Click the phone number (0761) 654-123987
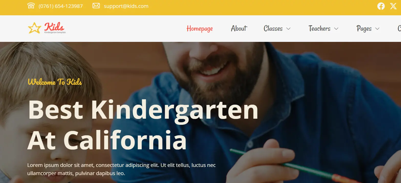This screenshot has width=401, height=183. (61, 6)
